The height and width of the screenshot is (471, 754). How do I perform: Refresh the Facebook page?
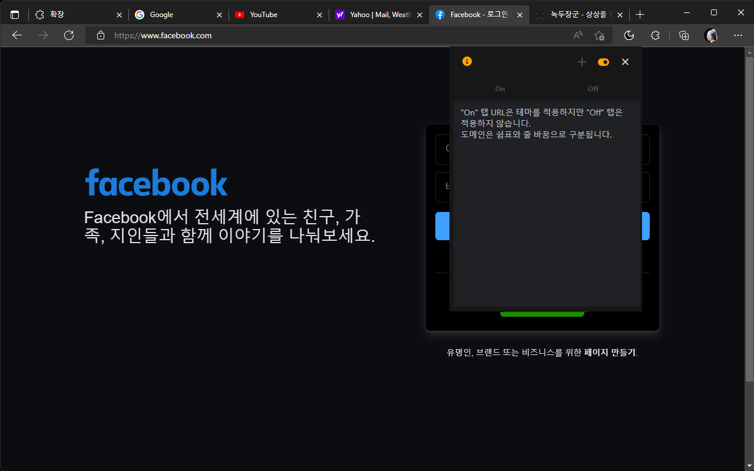69,35
